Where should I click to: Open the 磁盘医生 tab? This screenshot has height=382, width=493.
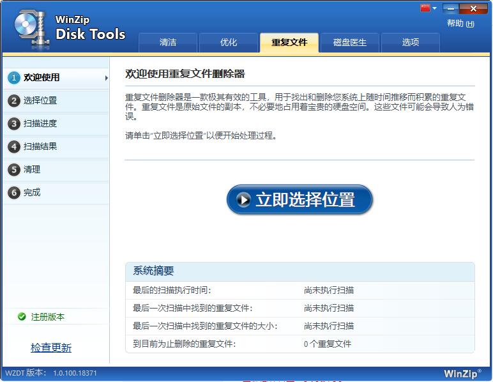pyautogui.click(x=349, y=42)
